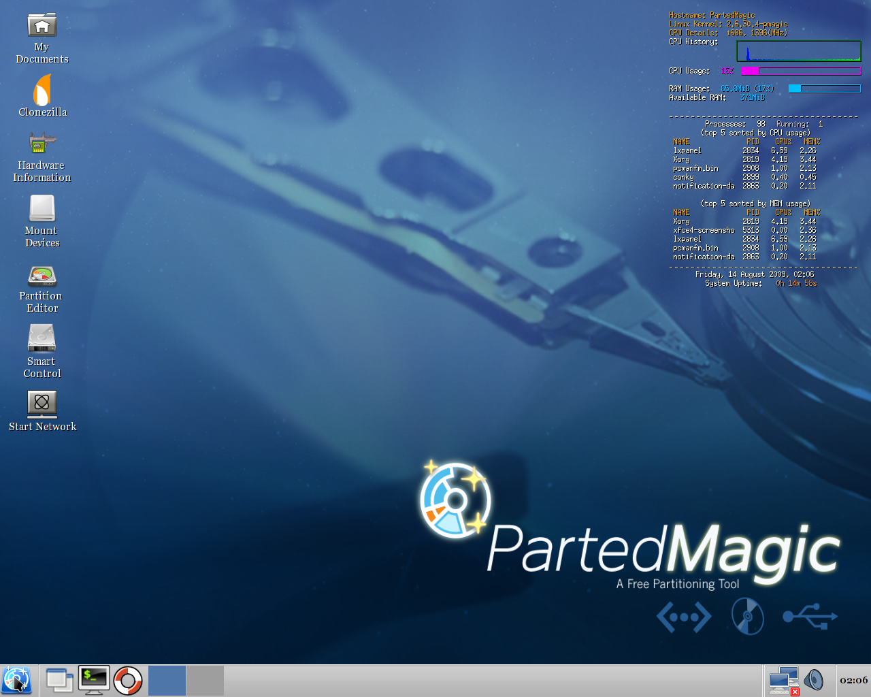Click the 'System Uptime' line
The height and width of the screenshot is (697, 871).
(761, 283)
